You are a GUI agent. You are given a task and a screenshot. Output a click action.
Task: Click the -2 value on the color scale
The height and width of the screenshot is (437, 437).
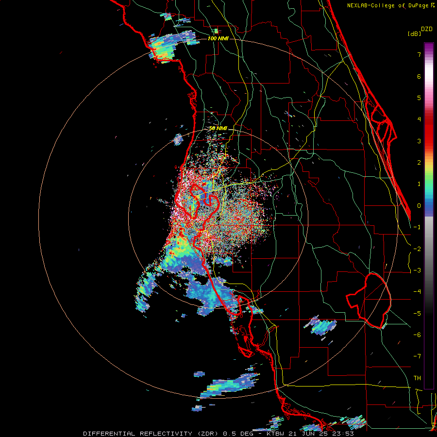coord(417,249)
